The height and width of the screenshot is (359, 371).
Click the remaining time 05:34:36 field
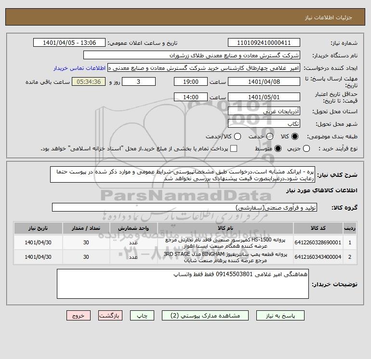89,81
